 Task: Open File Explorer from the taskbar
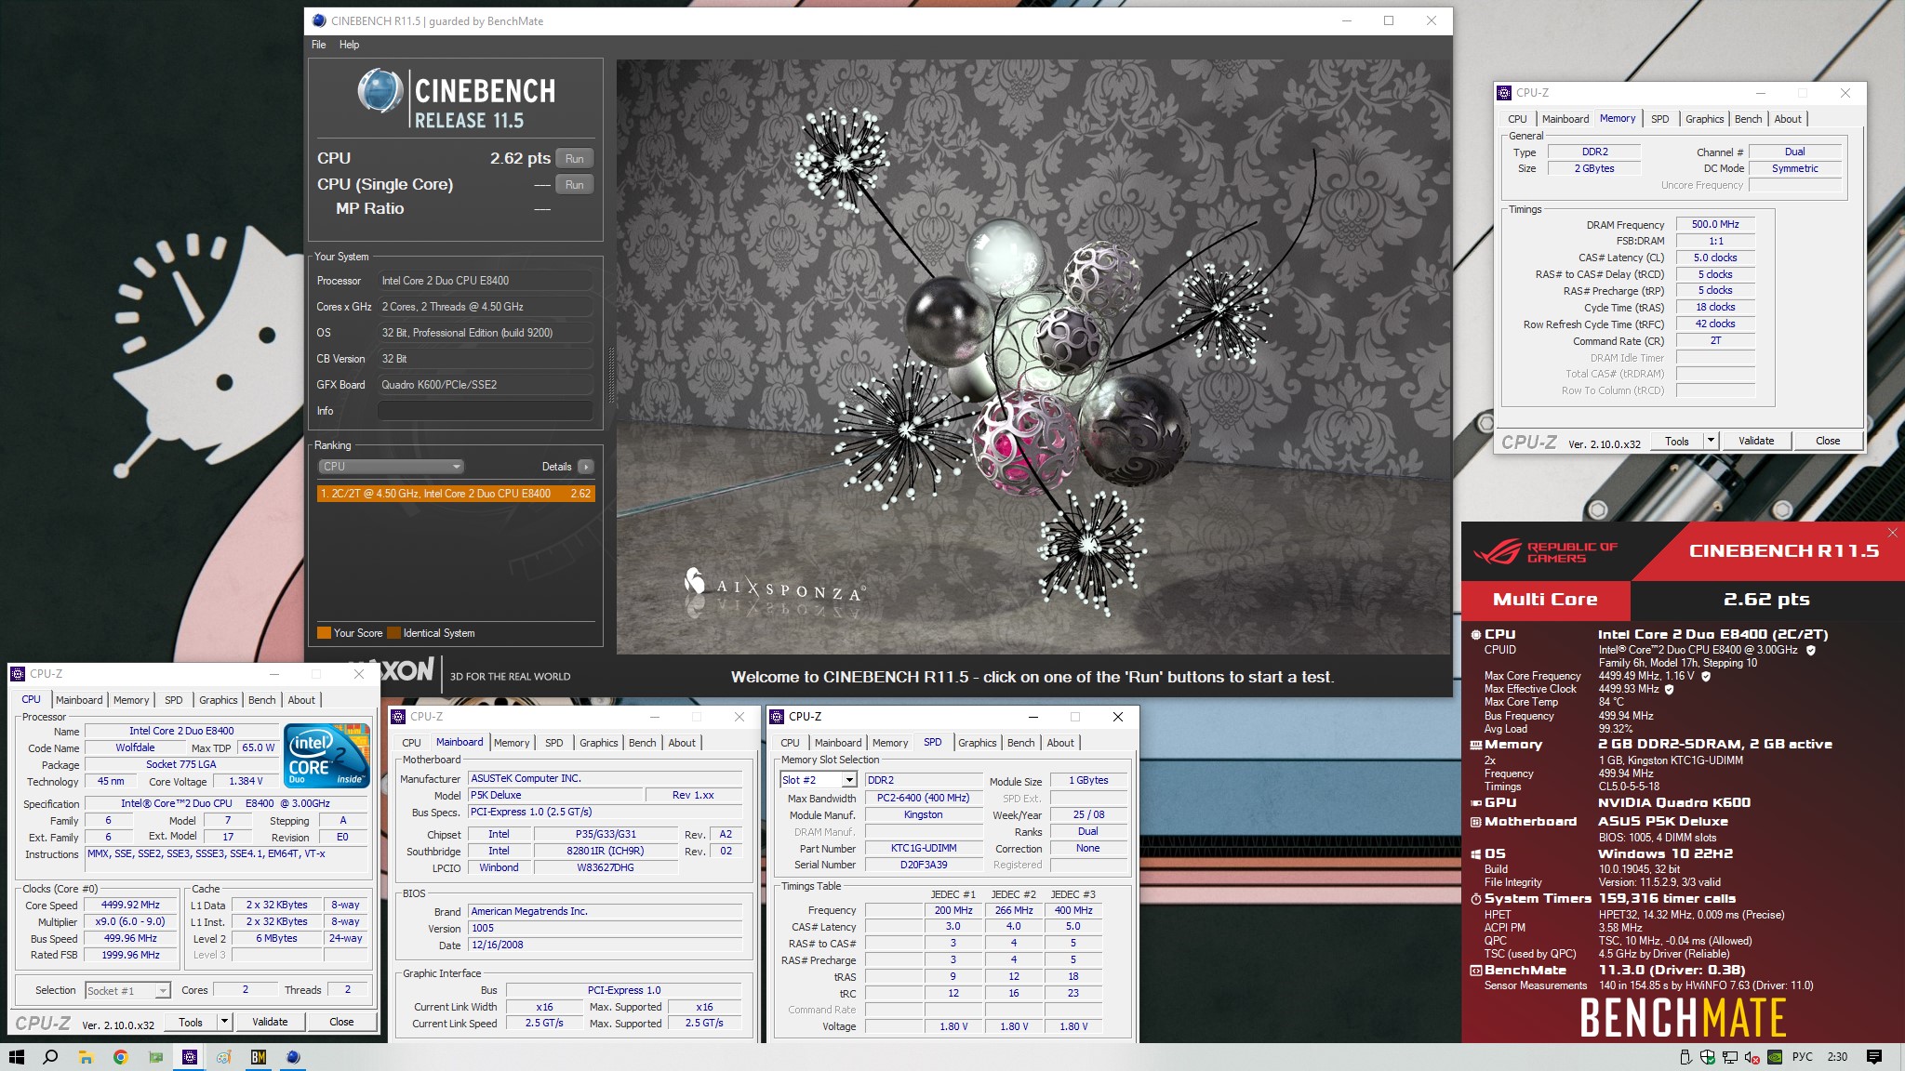[x=86, y=1057]
